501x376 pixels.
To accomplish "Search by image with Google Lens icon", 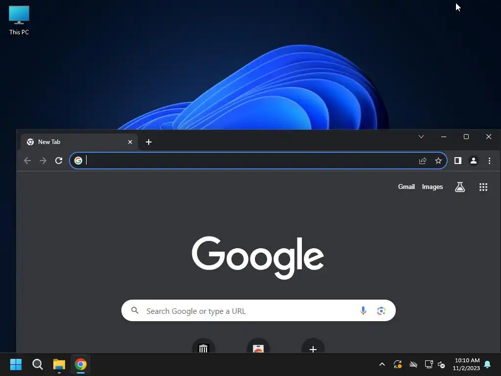I will 381,311.
